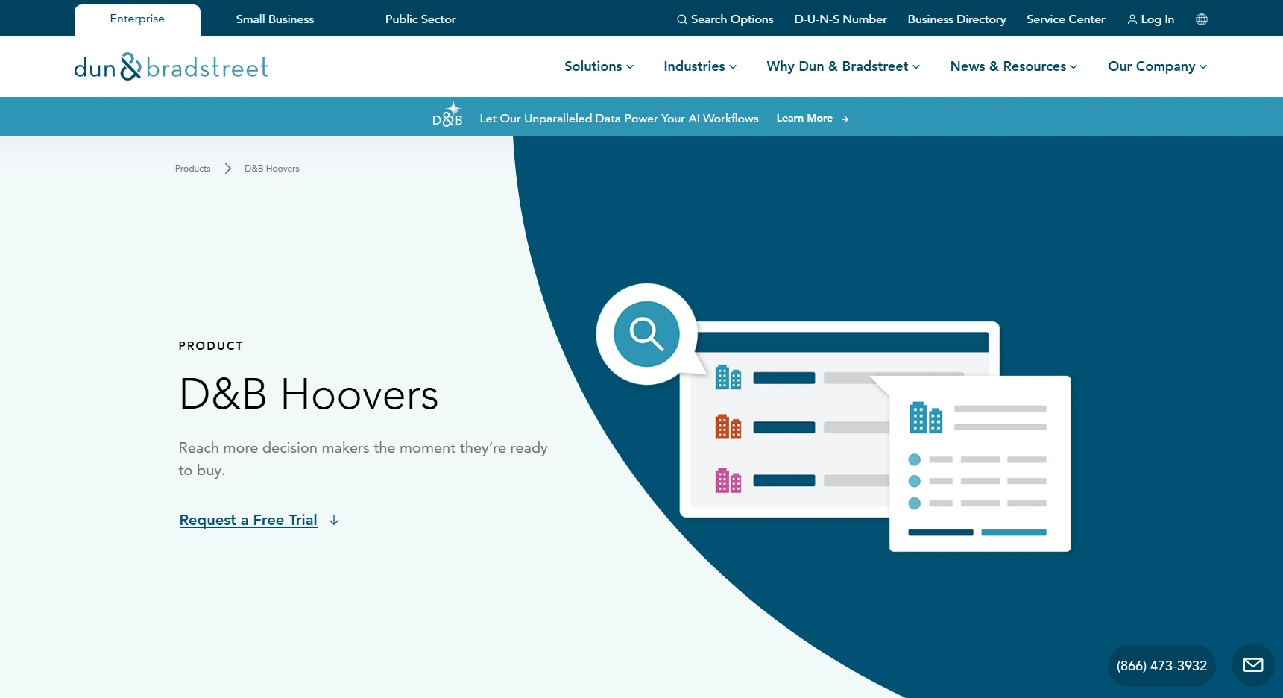Click the magnifier icon beside Search Options
The height and width of the screenshot is (698, 1283).
pyautogui.click(x=681, y=19)
